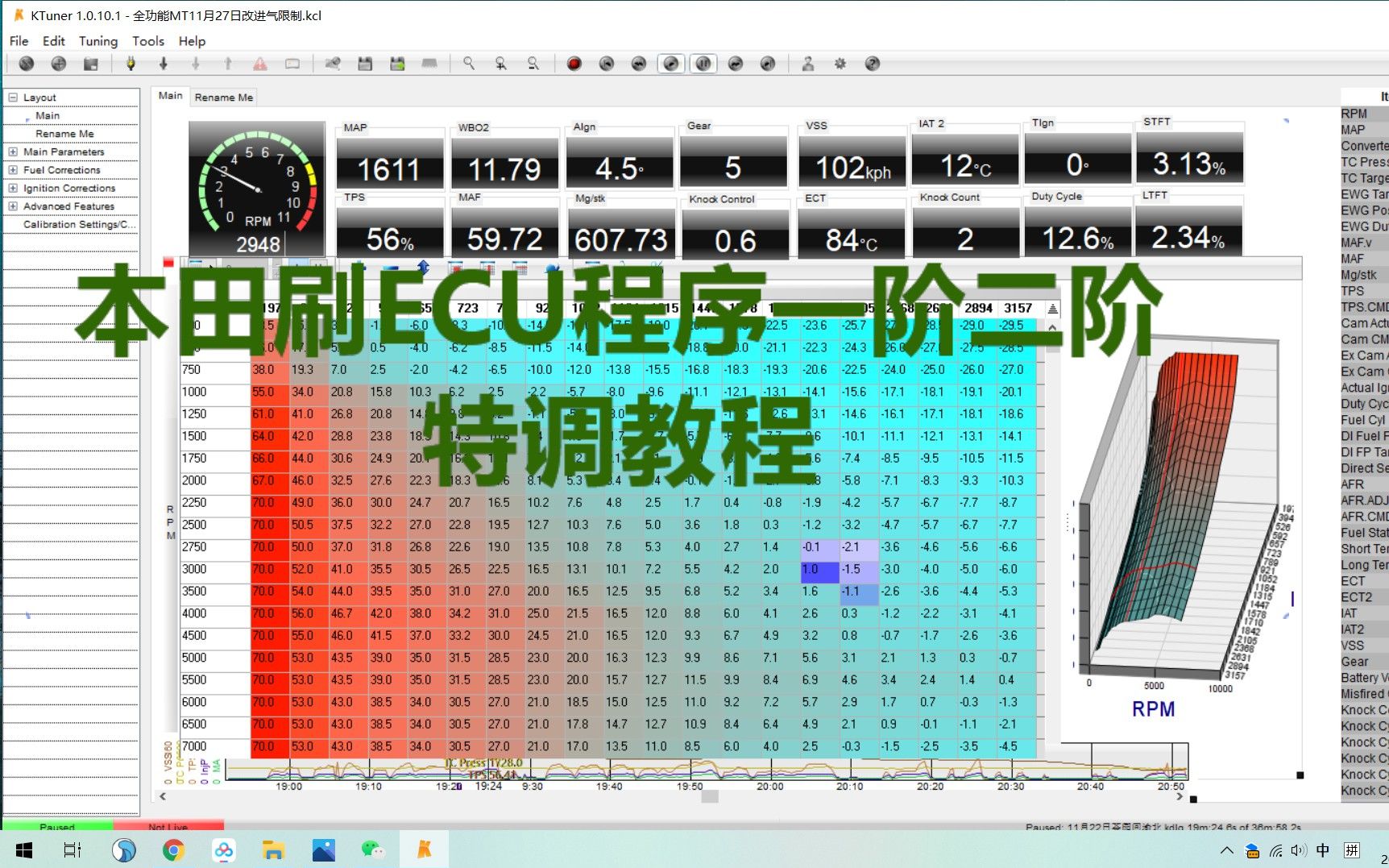This screenshot has height=868, width=1389.
Task: Jump to datalog start button
Action: [607, 64]
